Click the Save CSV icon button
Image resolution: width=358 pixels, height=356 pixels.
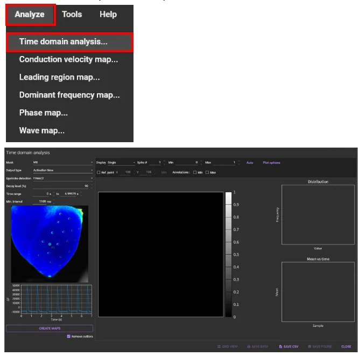point(290,346)
